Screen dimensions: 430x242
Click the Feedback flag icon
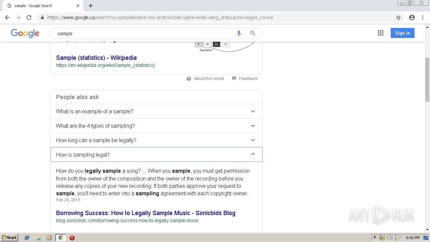coord(234,79)
